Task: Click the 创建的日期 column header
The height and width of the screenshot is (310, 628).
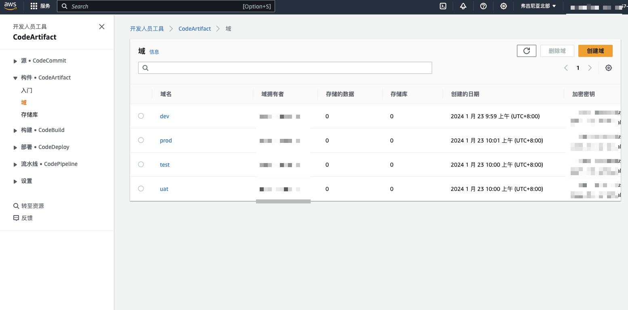Action: click(x=465, y=94)
